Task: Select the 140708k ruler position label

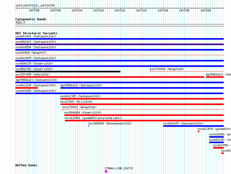Action: [x=34, y=10]
